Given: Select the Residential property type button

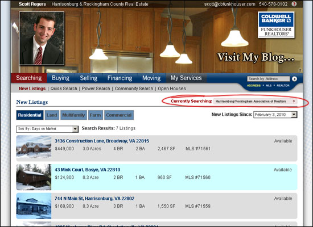Looking at the screenshot, I should [30, 115].
